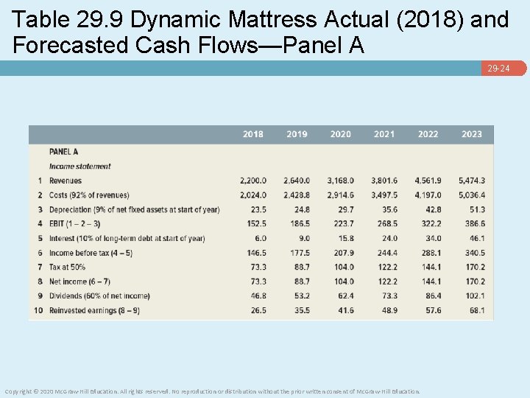This screenshot has height=398, width=530.
Task: Click 2018 depreciation value 23.5
Action: pyautogui.click(x=258, y=210)
